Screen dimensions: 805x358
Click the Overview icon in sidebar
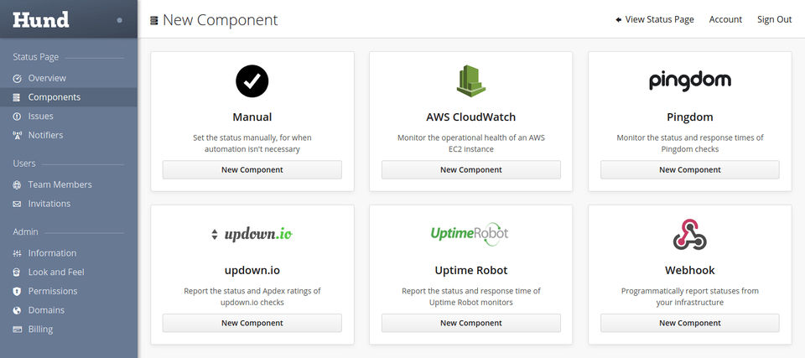(17, 79)
